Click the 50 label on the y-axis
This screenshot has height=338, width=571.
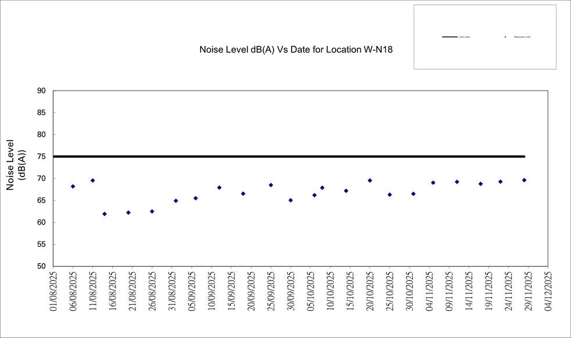click(41, 267)
